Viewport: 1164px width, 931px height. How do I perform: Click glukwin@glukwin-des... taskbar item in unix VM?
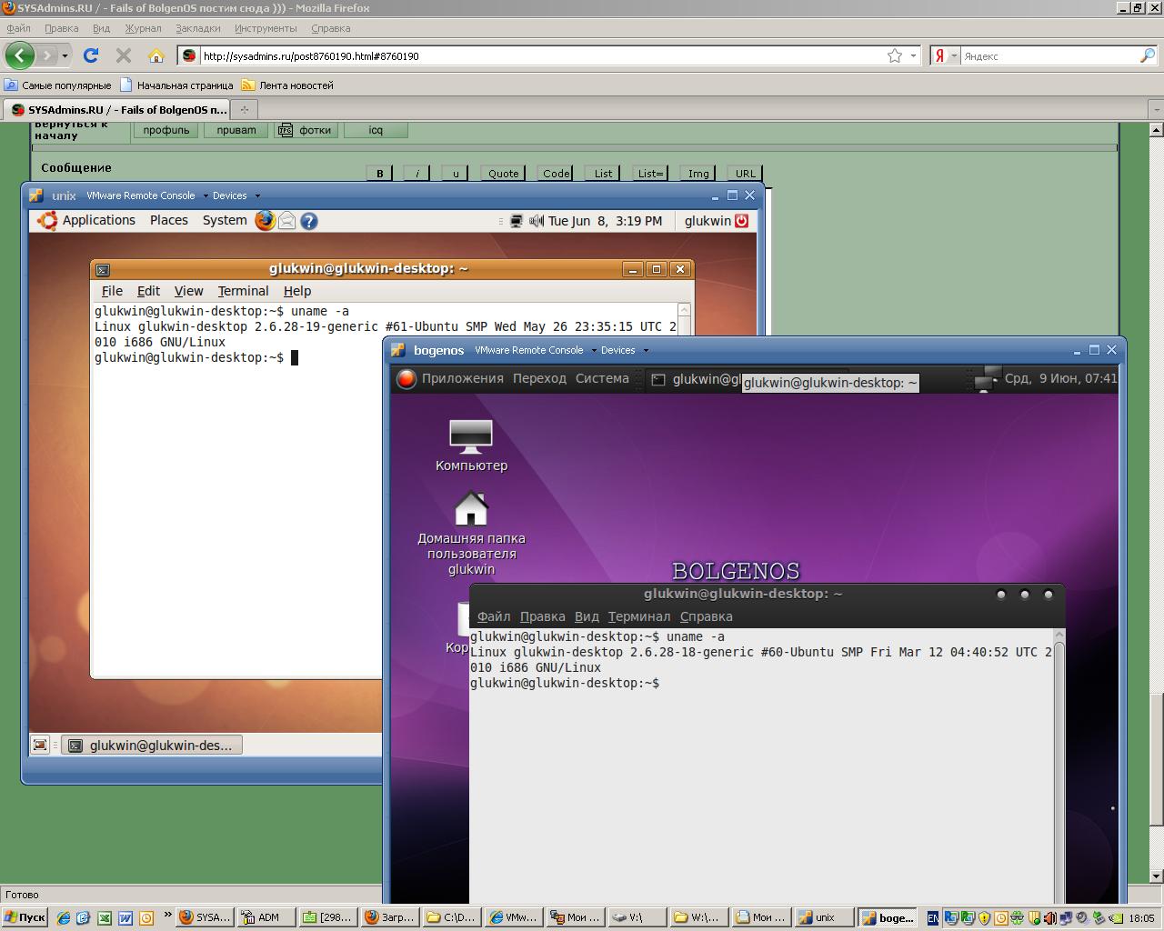152,745
